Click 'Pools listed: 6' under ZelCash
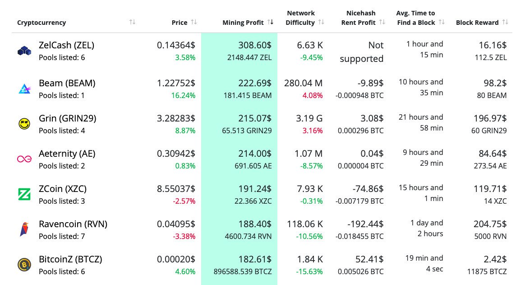 click(x=62, y=57)
